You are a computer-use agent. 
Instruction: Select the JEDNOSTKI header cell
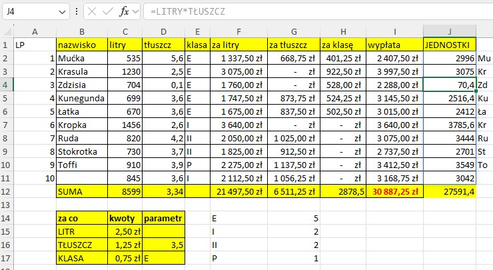tap(450, 45)
